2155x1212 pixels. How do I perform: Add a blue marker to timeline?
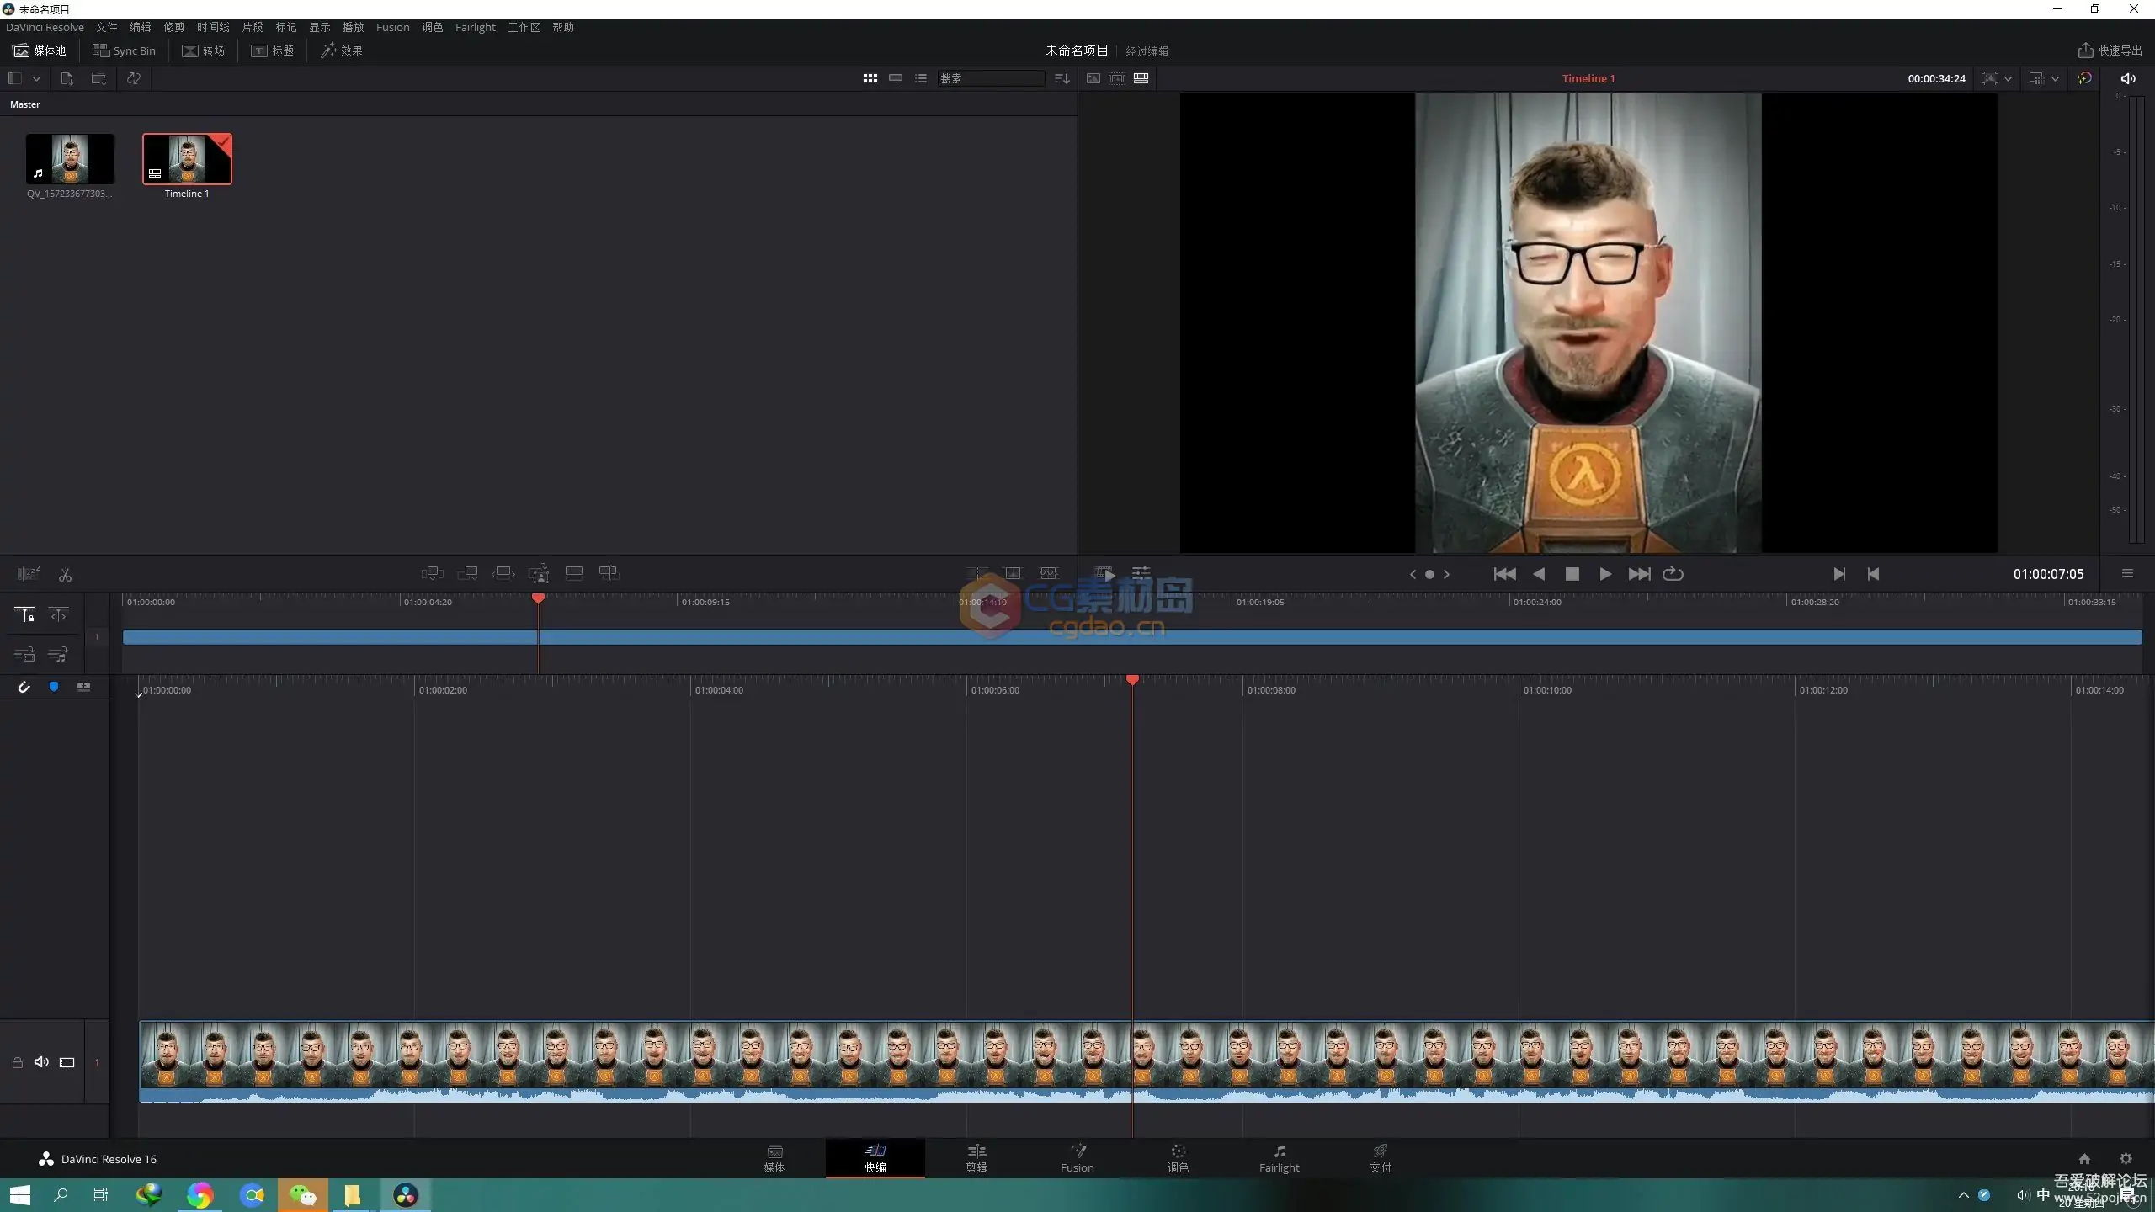[54, 687]
